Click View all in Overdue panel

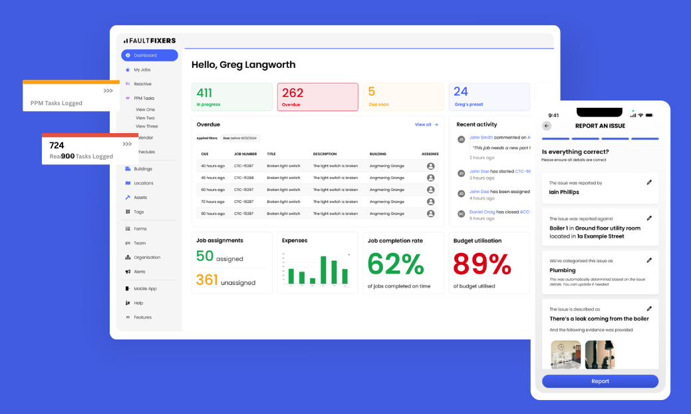click(x=426, y=124)
